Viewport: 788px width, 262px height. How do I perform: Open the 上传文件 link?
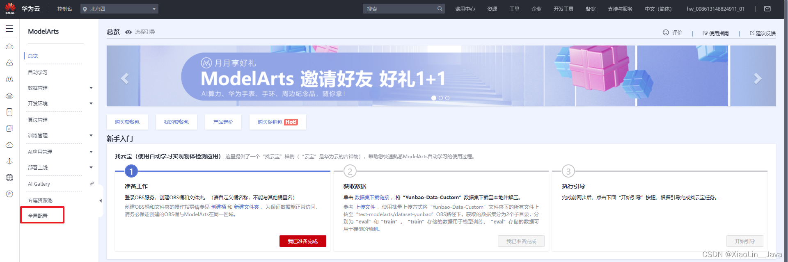365,207
